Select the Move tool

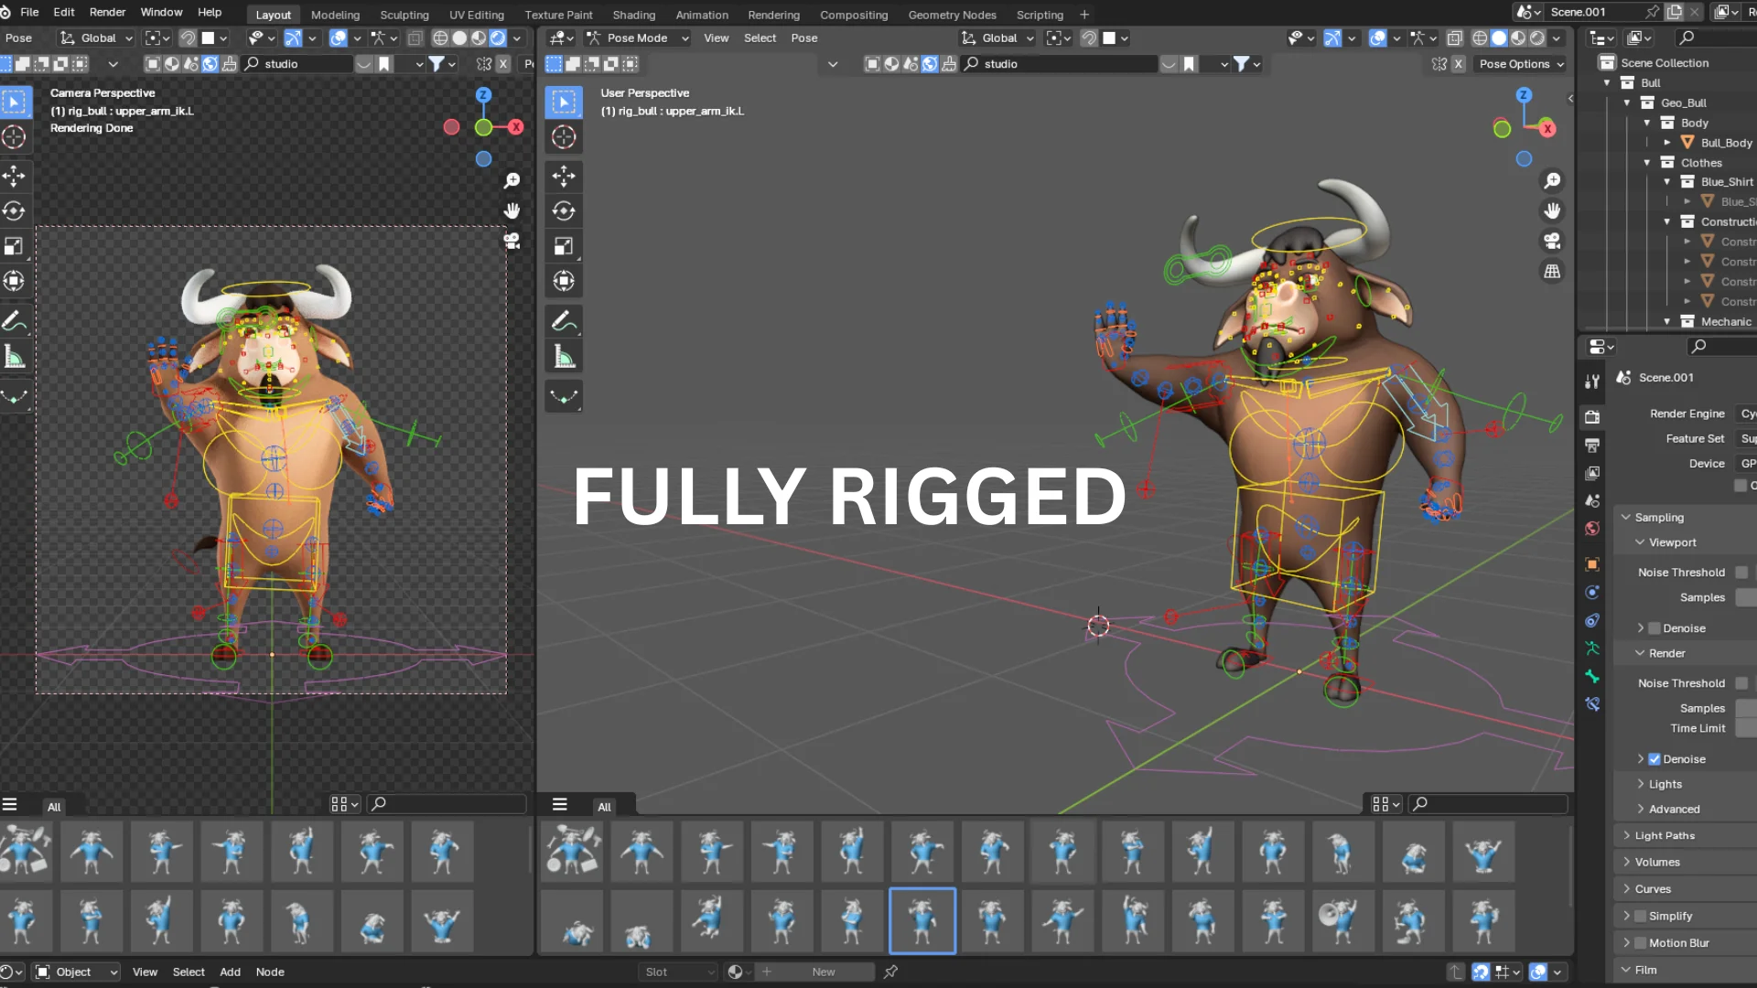pyautogui.click(x=15, y=176)
